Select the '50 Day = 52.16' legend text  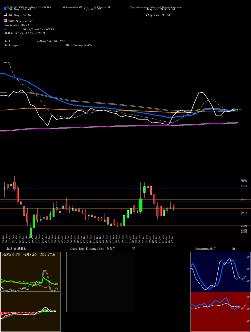tap(20, 15)
